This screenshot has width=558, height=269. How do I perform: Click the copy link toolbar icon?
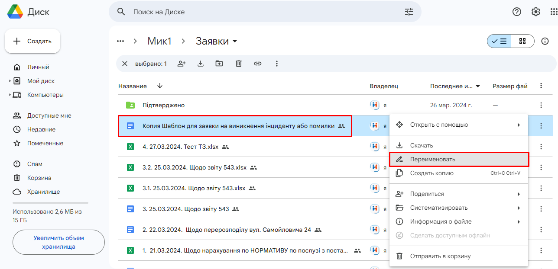(258, 64)
